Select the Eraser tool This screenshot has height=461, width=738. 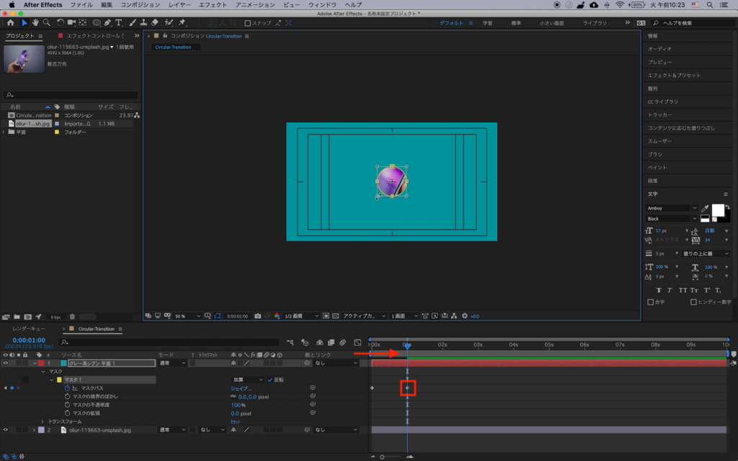click(154, 23)
